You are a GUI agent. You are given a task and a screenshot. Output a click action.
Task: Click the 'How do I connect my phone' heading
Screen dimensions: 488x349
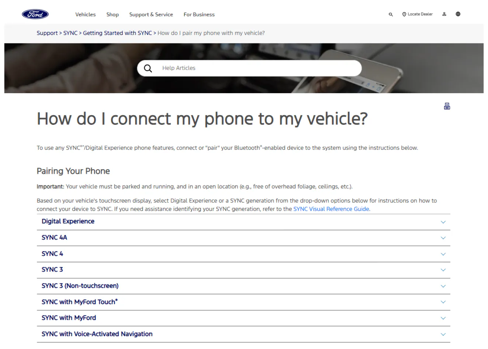click(x=202, y=119)
